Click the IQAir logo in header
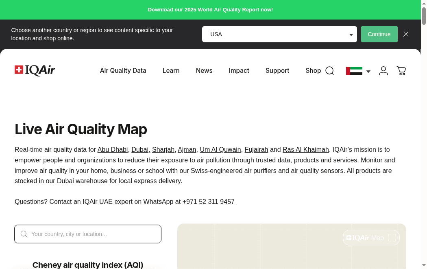Image resolution: width=427 pixels, height=269 pixels. 35,70
